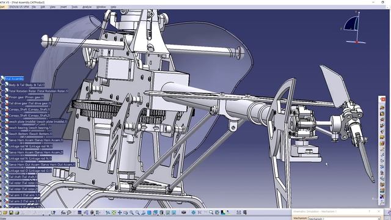Viewport: 391px width, 220px height.
Task: Open the Window menu
Action: pos(101,7)
